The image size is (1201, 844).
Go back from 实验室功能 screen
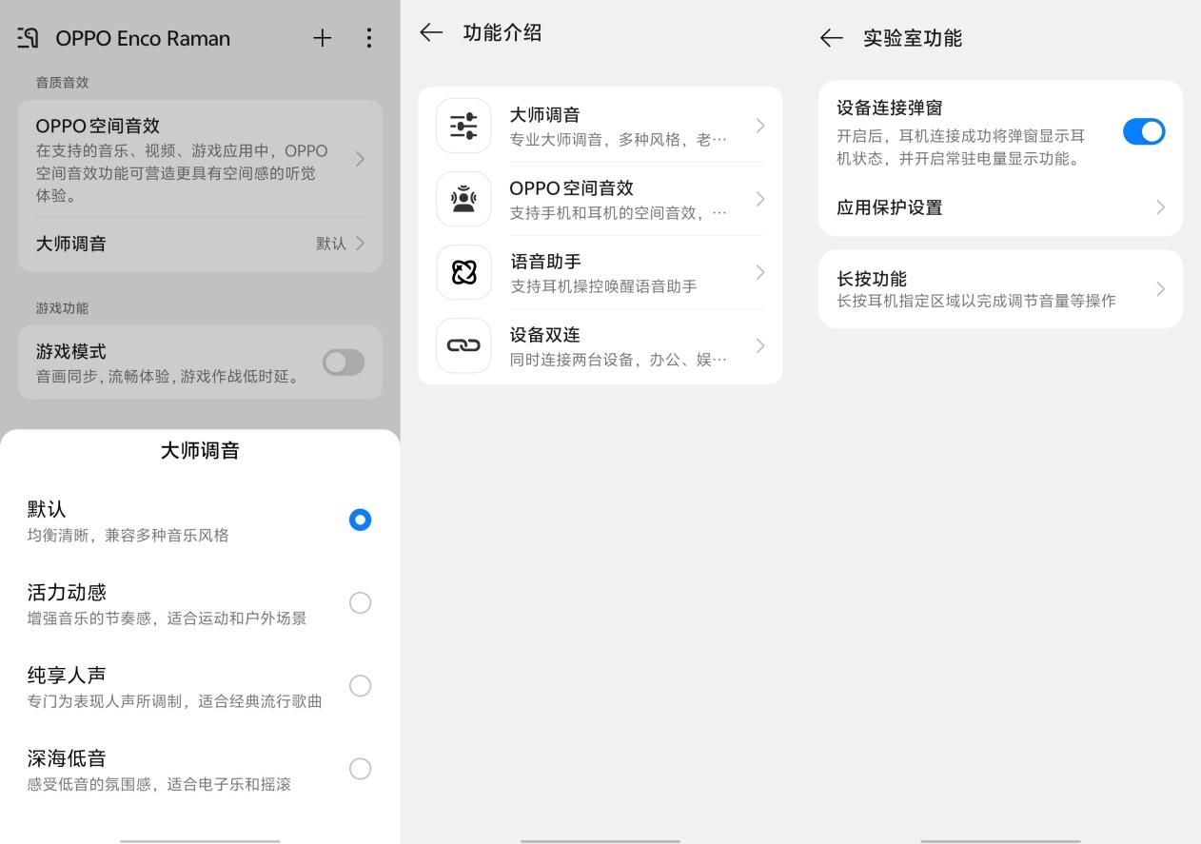[832, 38]
